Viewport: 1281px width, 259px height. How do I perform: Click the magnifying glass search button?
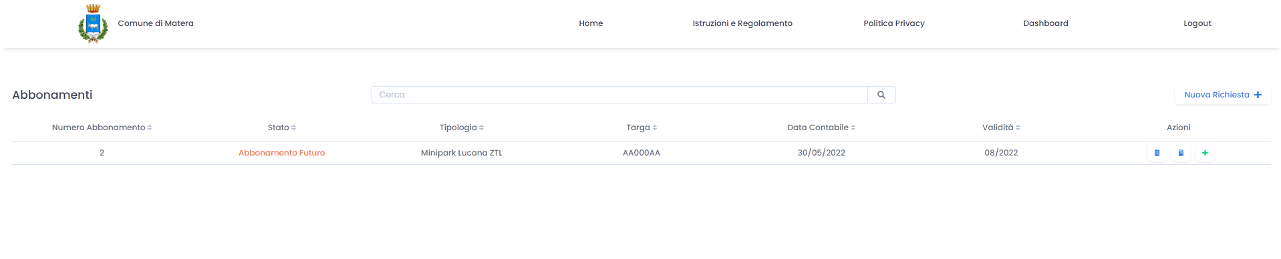point(881,95)
